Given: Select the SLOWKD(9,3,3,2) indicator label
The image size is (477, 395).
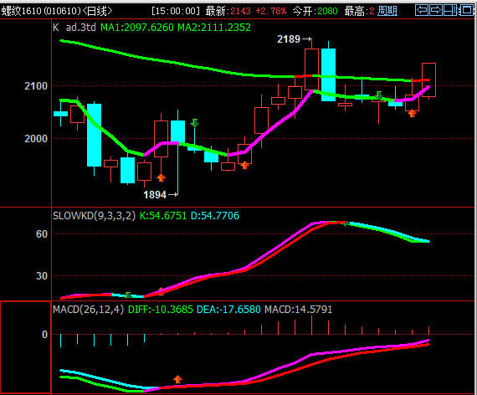Looking at the screenshot, I should tap(94, 216).
